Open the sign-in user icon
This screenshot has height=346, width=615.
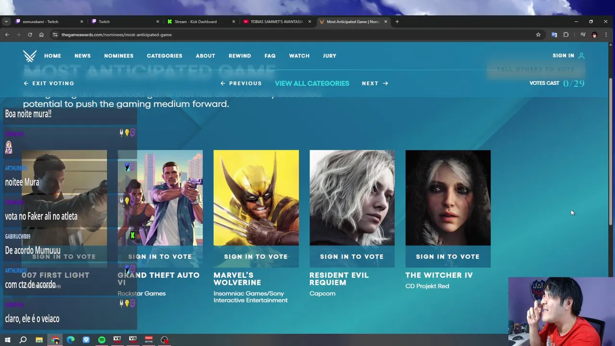[581, 56]
